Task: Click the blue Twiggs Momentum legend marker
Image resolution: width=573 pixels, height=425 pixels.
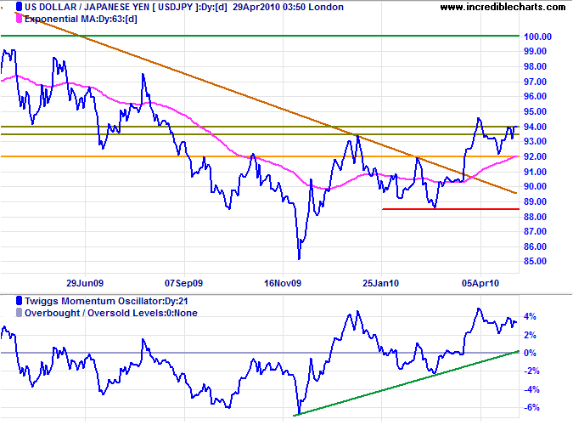Action: (19, 301)
